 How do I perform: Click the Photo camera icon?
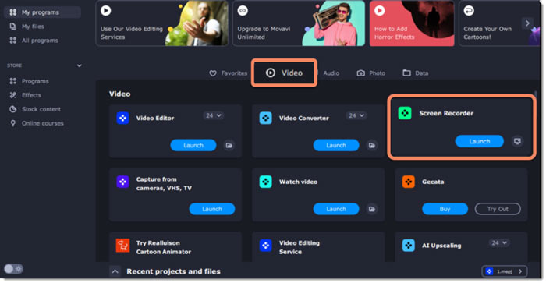(x=360, y=73)
